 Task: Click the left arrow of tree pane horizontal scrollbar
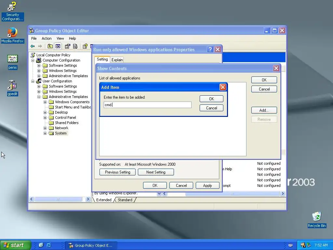click(32, 199)
